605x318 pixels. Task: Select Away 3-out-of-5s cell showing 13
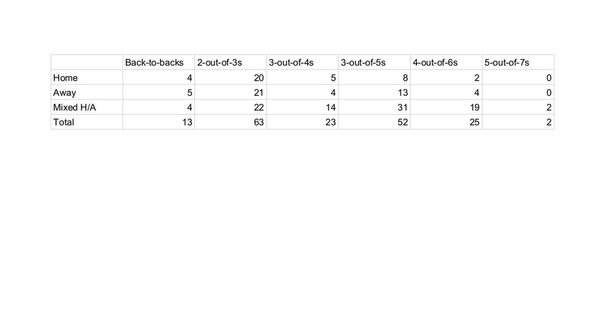coord(402,93)
